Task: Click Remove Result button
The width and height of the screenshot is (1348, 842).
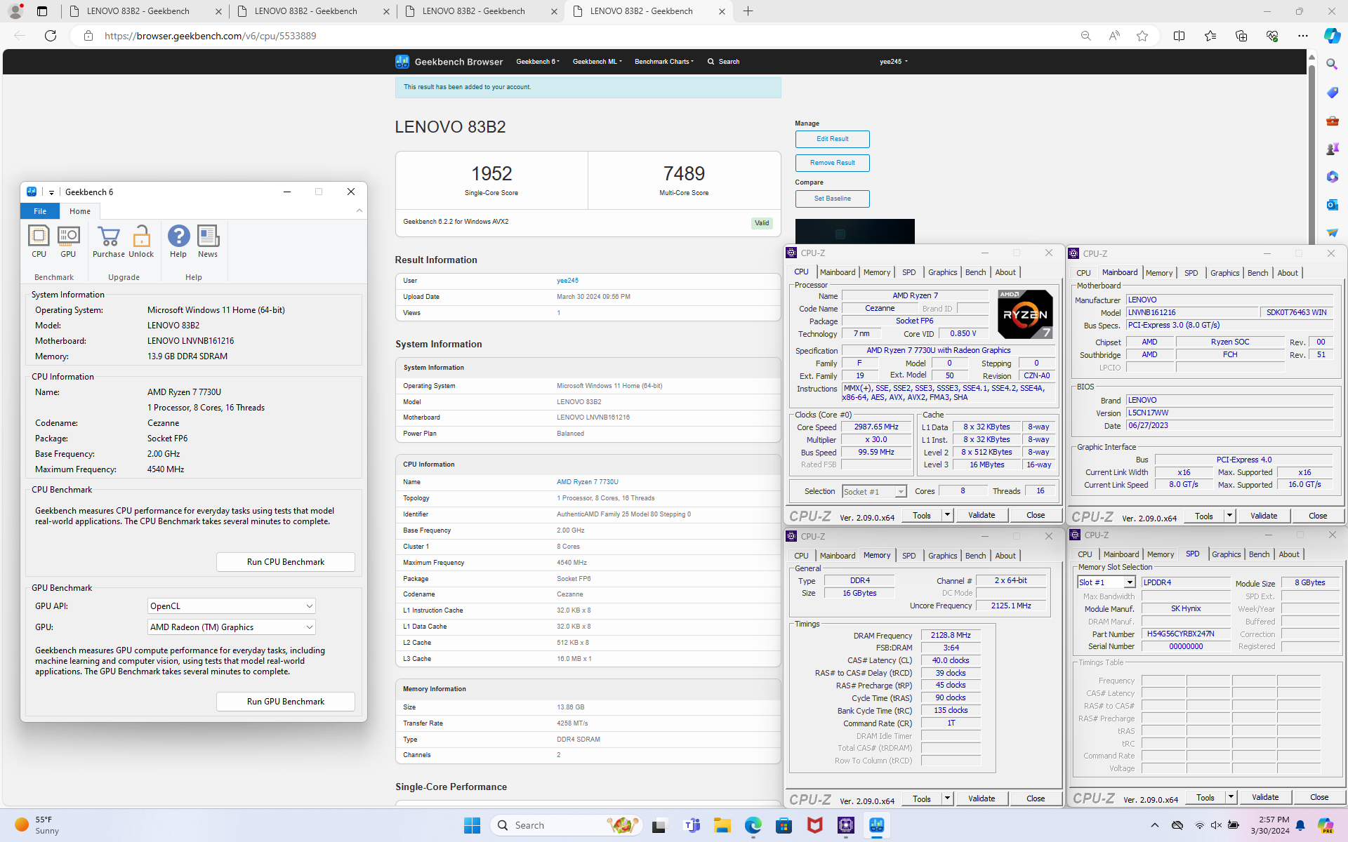Action: [x=832, y=163]
